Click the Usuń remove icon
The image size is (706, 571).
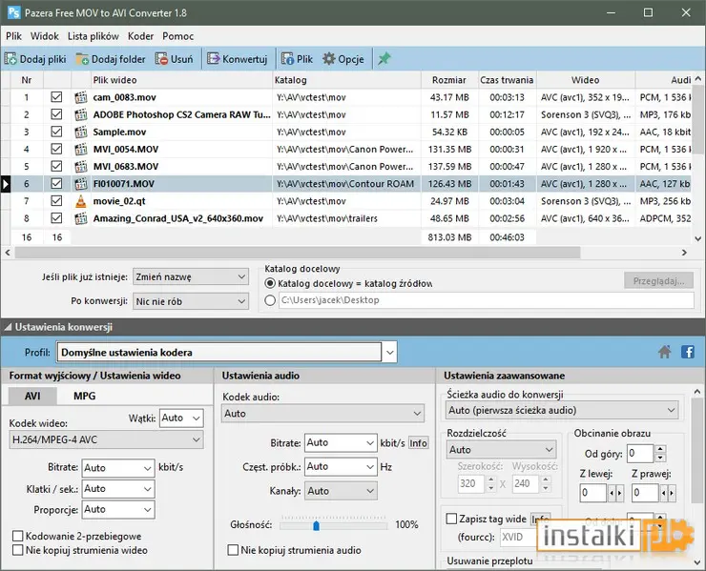(x=161, y=59)
